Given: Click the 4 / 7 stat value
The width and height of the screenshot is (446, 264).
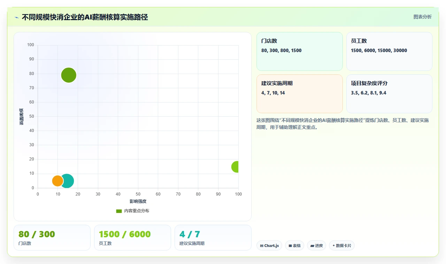Looking at the screenshot, I should (190, 234).
